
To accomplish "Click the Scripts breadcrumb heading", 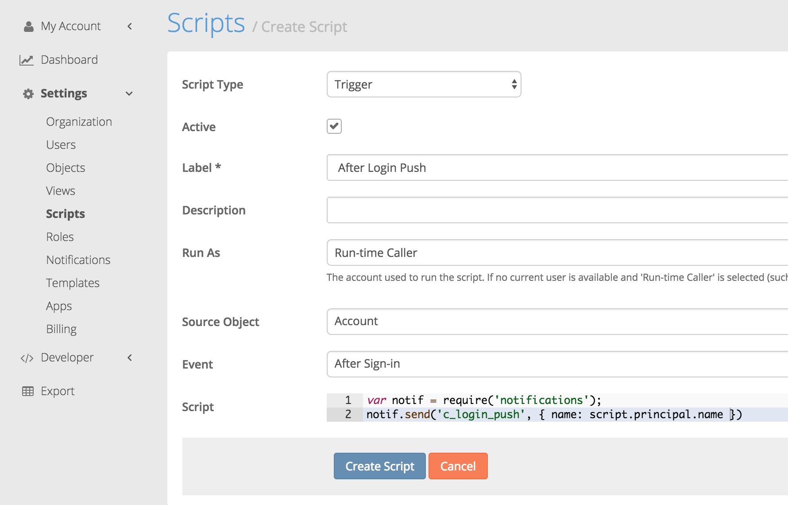I will point(206,23).
